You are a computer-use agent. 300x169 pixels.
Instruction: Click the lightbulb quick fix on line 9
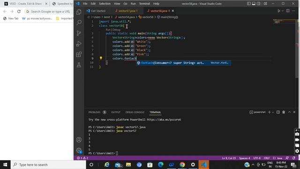tap(101, 58)
